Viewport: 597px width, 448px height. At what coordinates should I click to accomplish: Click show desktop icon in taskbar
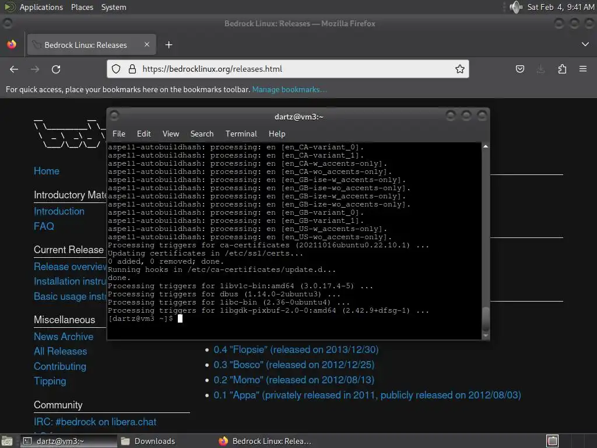tap(7, 441)
